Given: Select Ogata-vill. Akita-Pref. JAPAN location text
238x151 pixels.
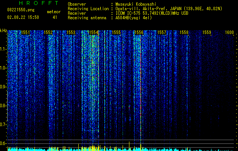Looking at the screenshot, I should pos(169,9).
